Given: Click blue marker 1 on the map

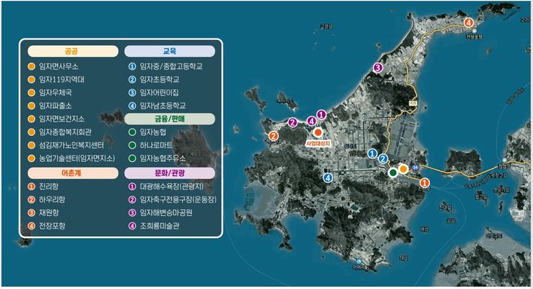Looking at the screenshot, I should tap(372, 154).
